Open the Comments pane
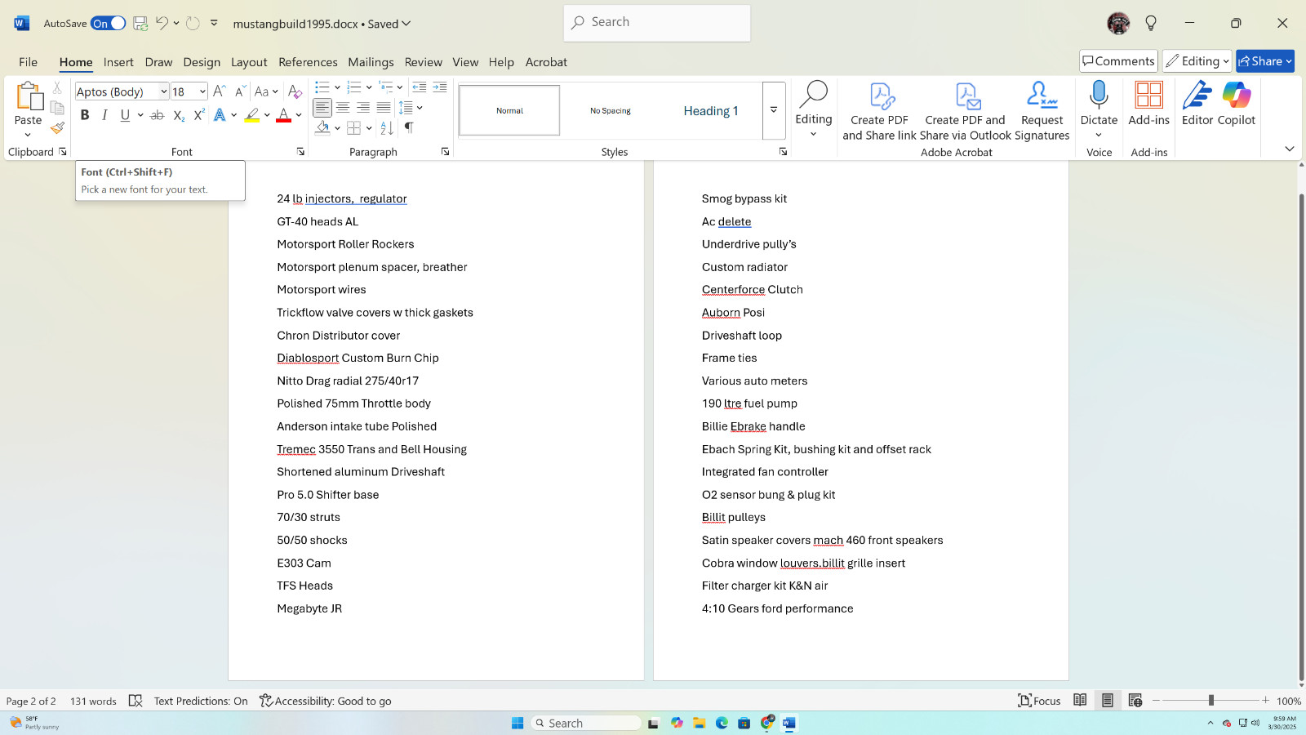 (x=1118, y=61)
